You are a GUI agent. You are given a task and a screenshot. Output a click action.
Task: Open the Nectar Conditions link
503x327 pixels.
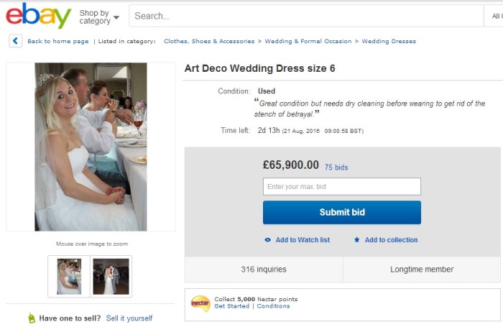(273, 306)
